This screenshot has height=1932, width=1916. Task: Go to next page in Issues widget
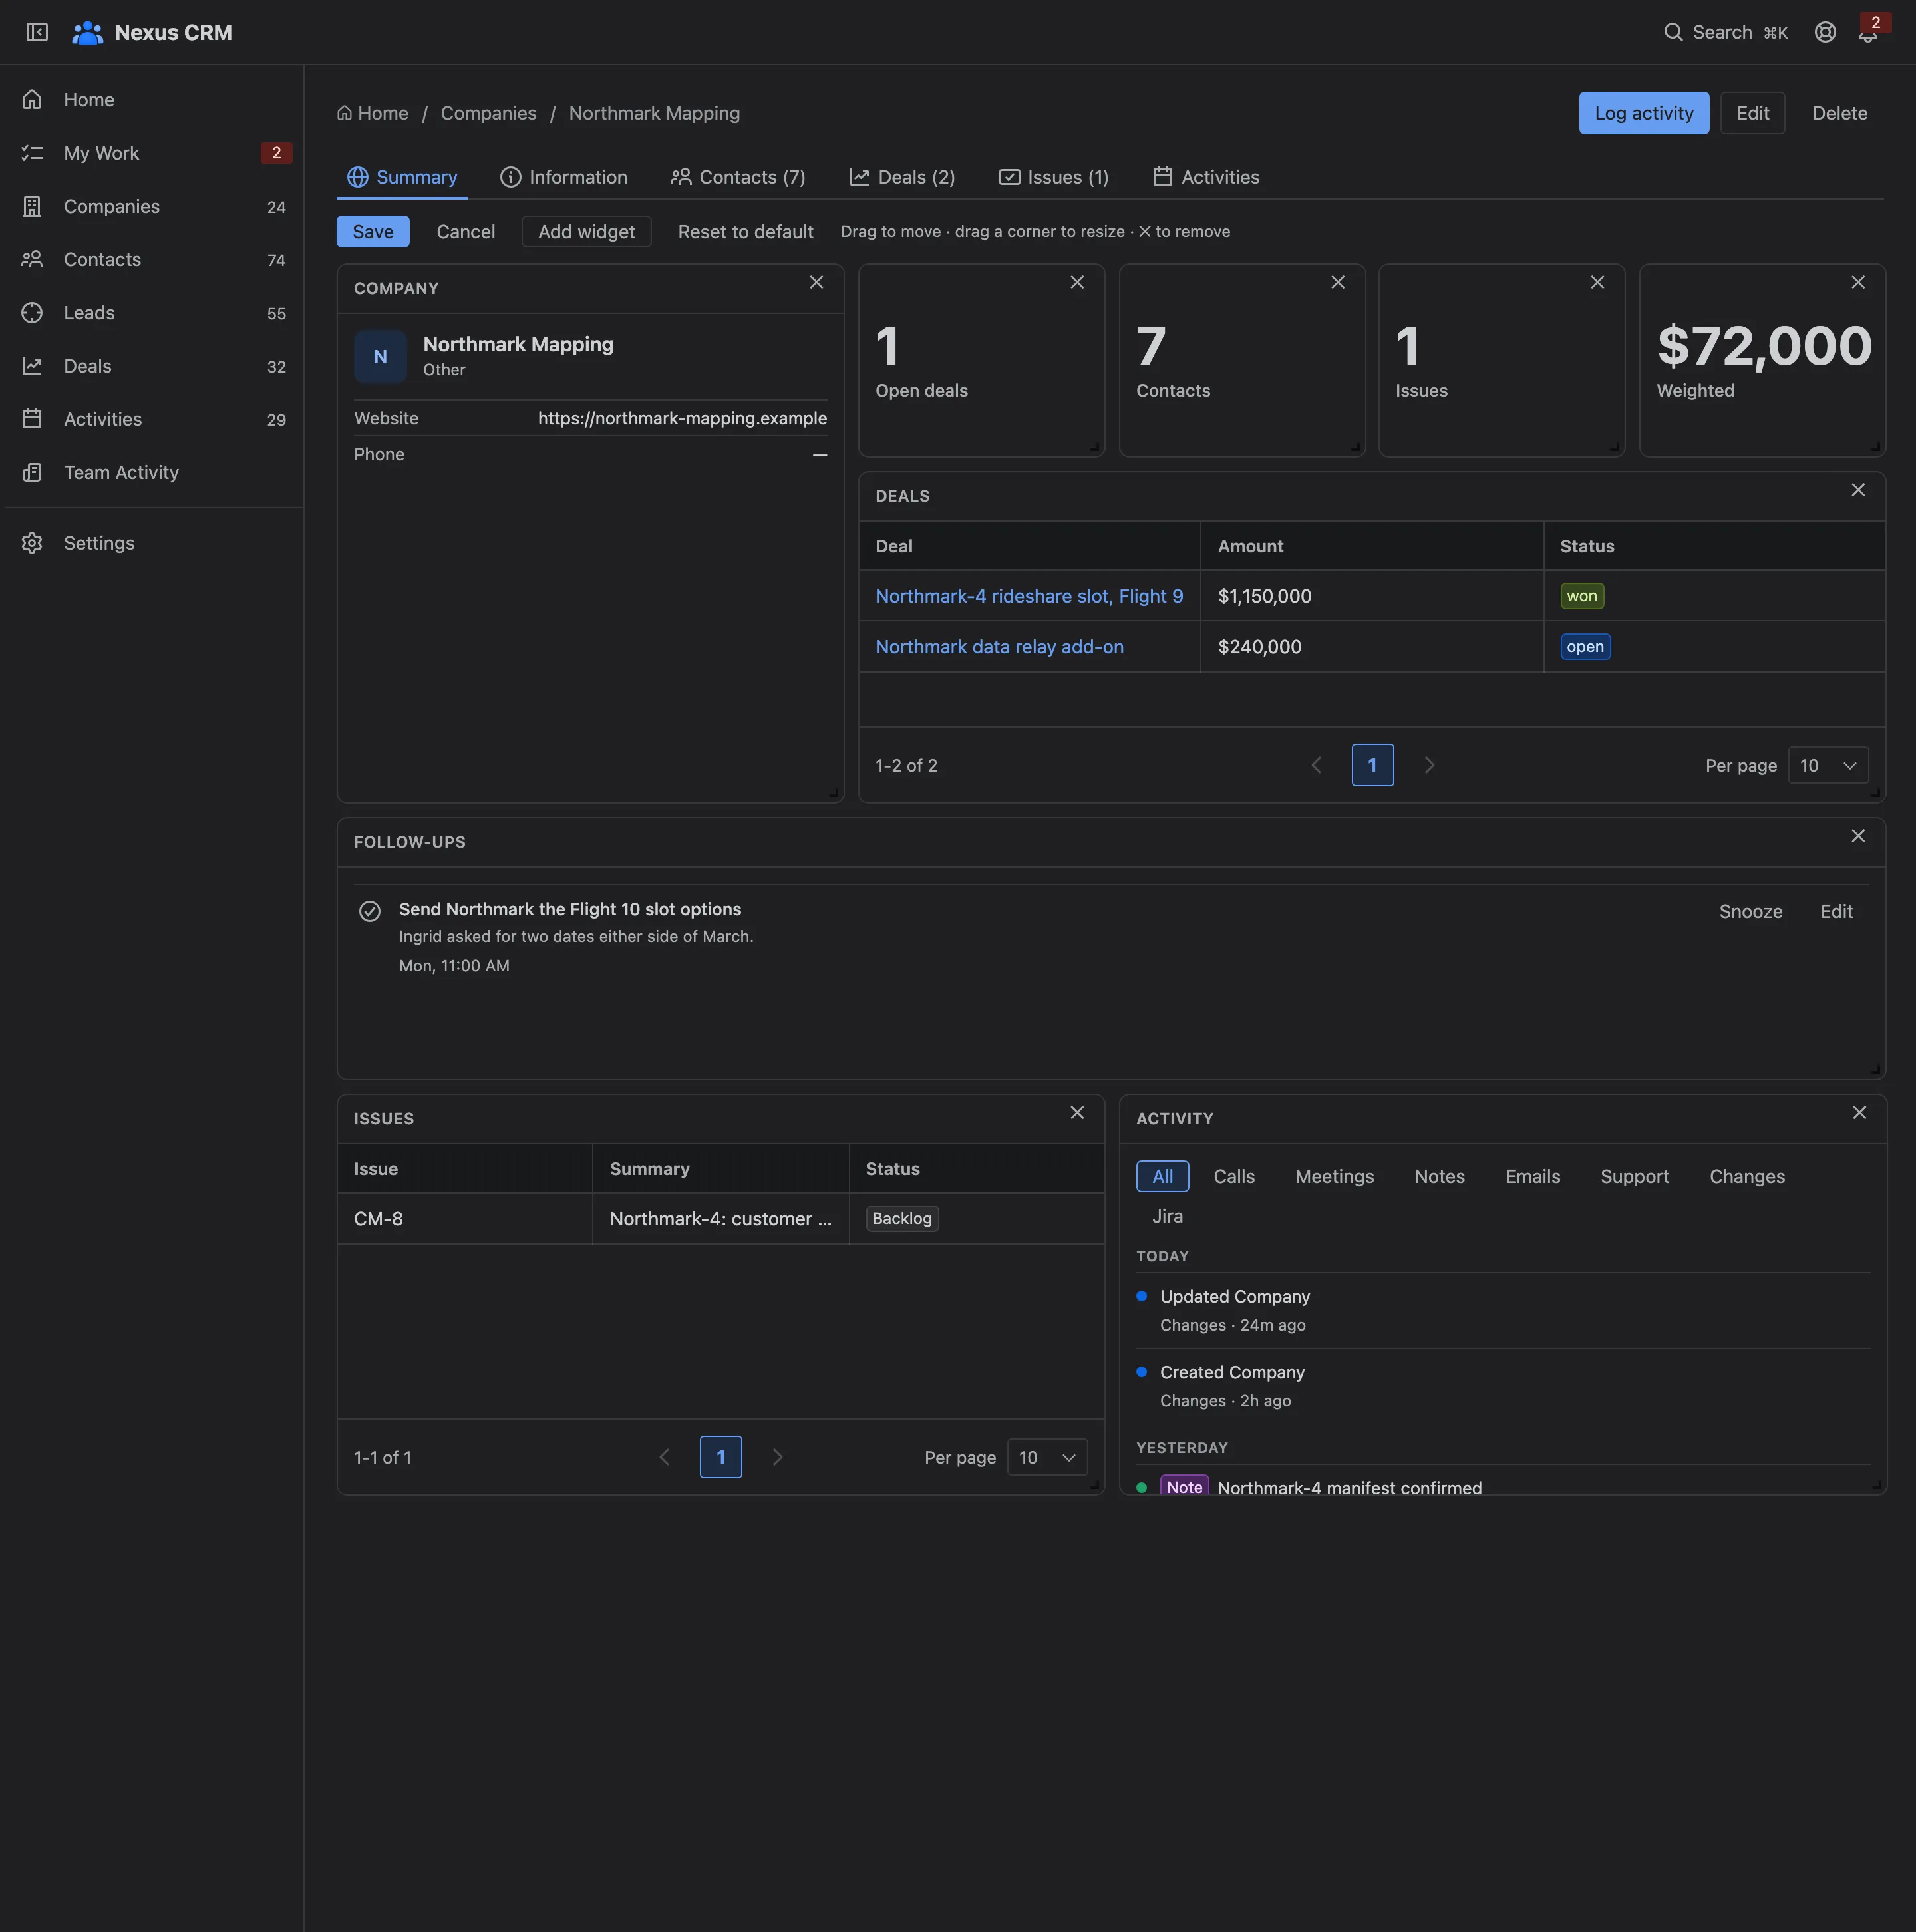tap(777, 1458)
